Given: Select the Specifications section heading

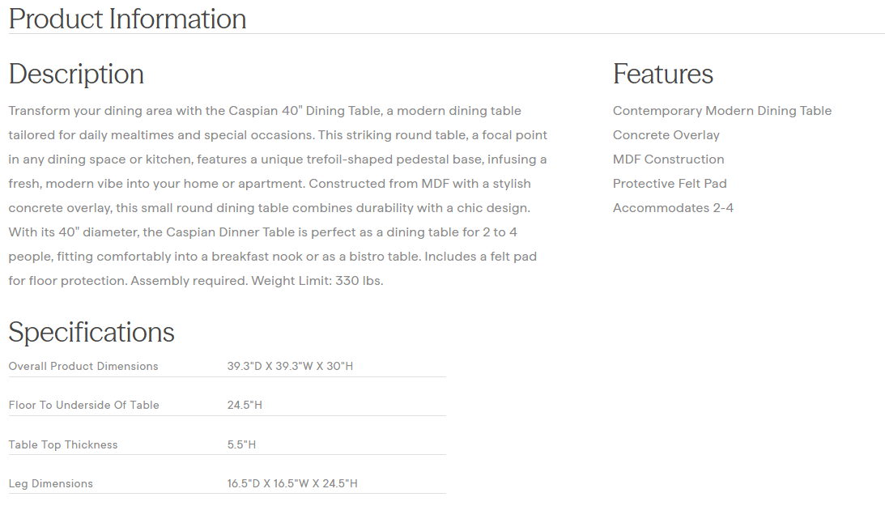Looking at the screenshot, I should click(x=91, y=332).
